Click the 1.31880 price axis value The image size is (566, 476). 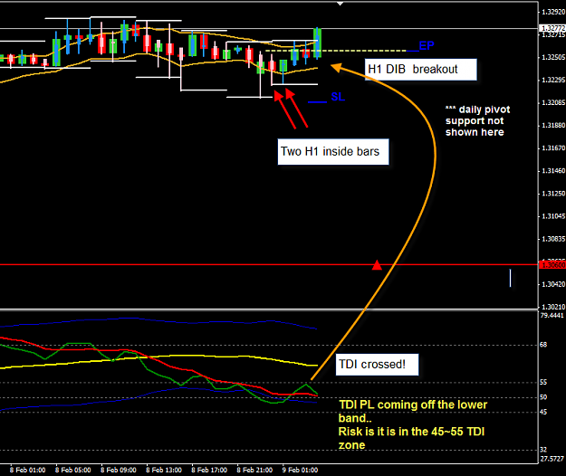click(553, 126)
